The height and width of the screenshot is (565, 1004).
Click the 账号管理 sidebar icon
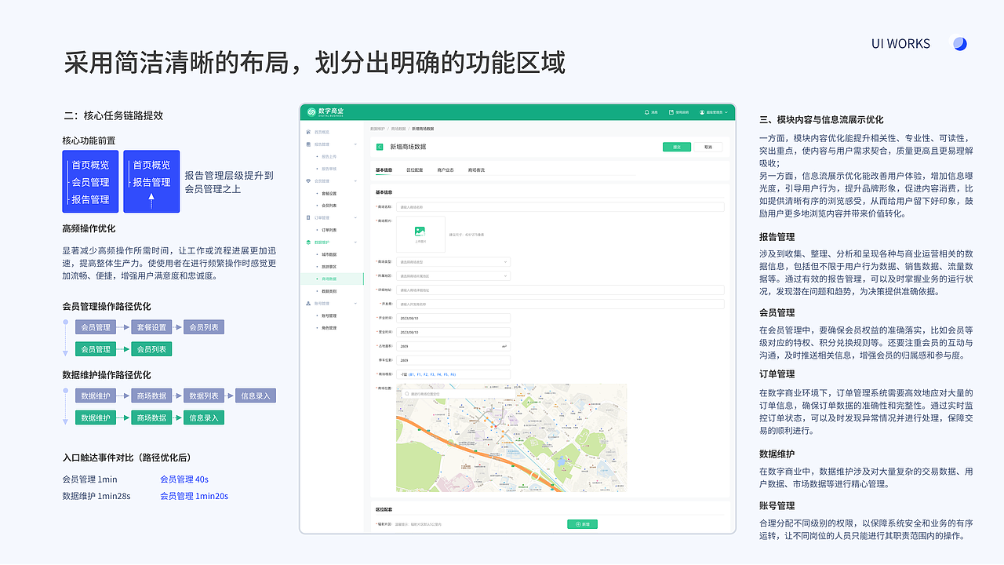308,303
